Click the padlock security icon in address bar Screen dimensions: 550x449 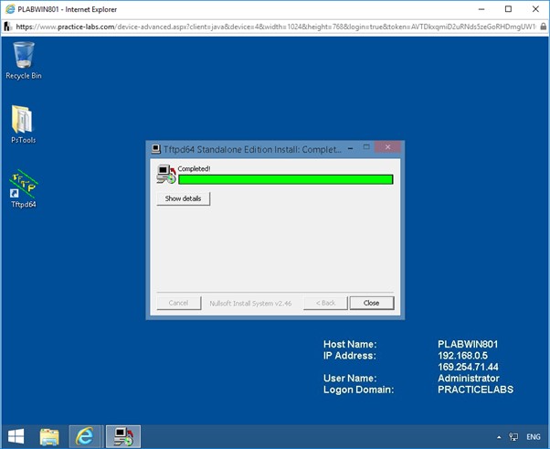click(x=543, y=27)
